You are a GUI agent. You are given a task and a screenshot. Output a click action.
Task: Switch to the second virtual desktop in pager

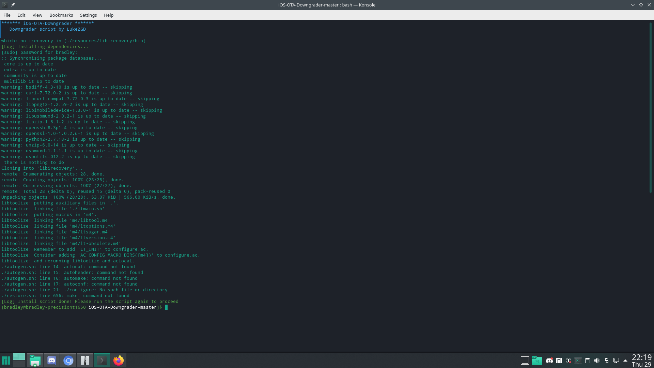point(19,364)
